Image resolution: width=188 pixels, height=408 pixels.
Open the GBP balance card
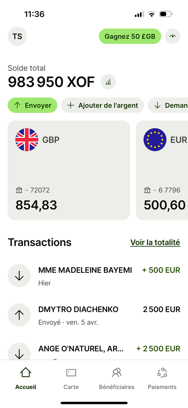pos(69,170)
